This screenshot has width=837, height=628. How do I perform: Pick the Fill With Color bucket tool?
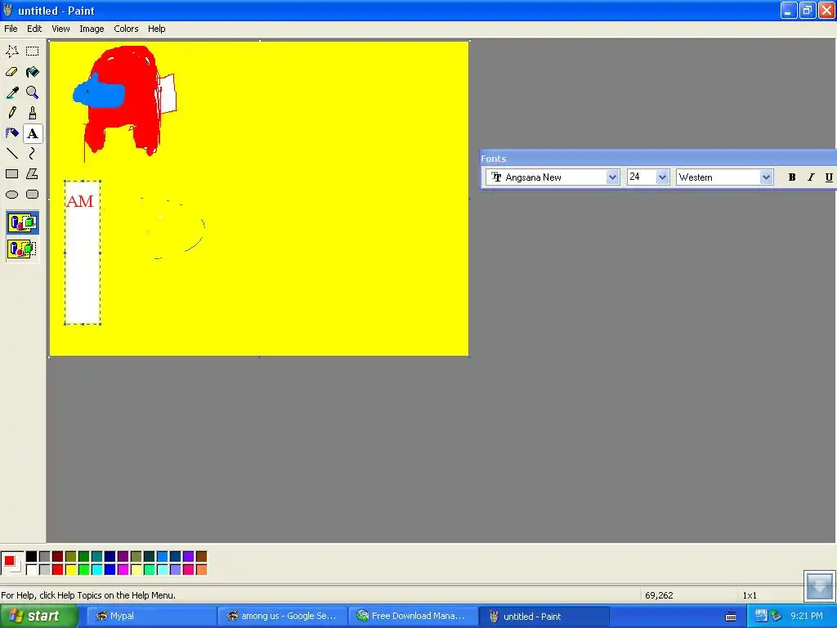point(33,72)
